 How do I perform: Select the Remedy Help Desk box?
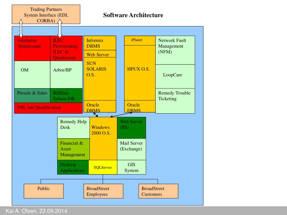coord(73,128)
